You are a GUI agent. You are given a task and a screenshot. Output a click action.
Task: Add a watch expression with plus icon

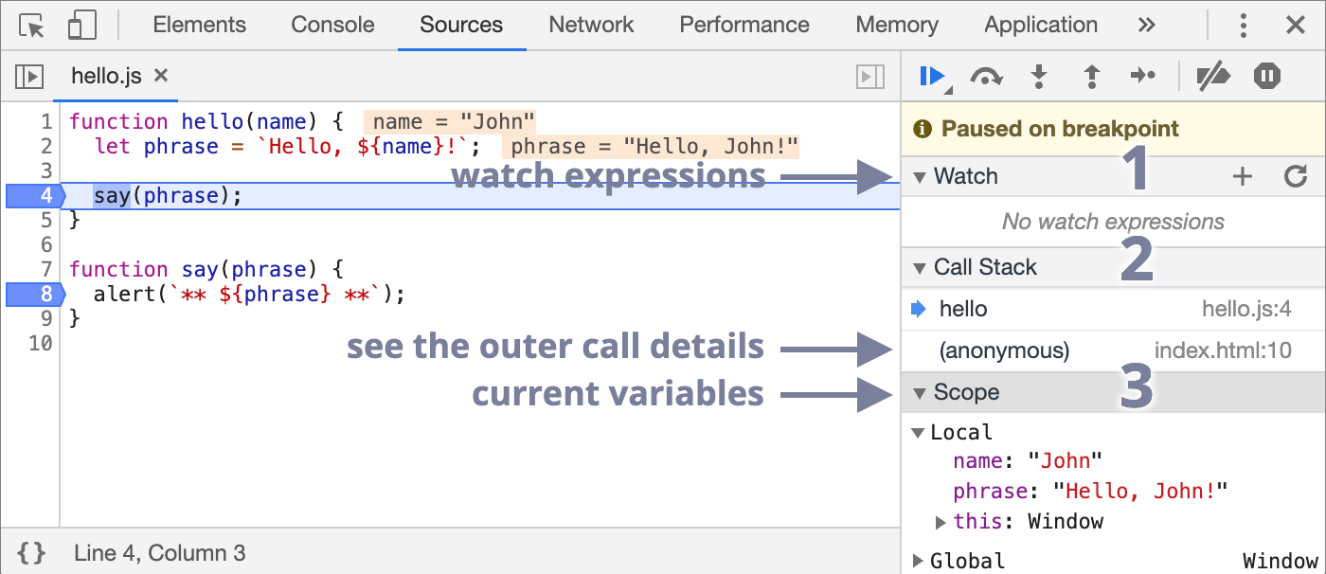click(x=1242, y=176)
